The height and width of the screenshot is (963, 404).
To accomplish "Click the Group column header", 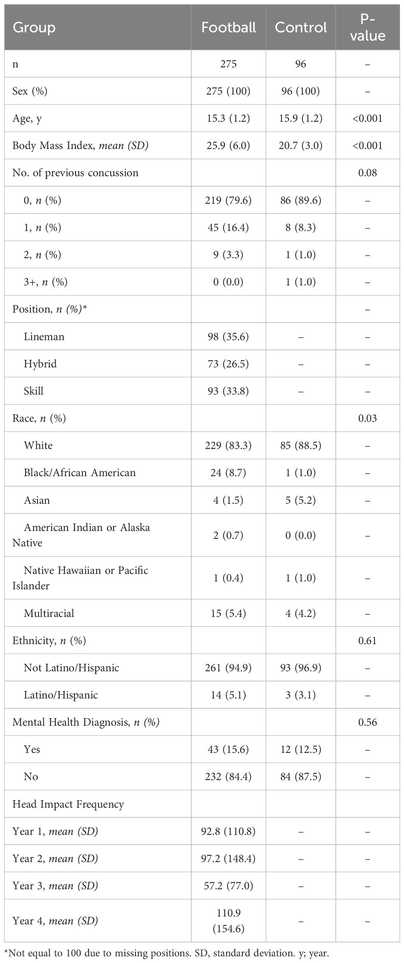I will point(34,28).
